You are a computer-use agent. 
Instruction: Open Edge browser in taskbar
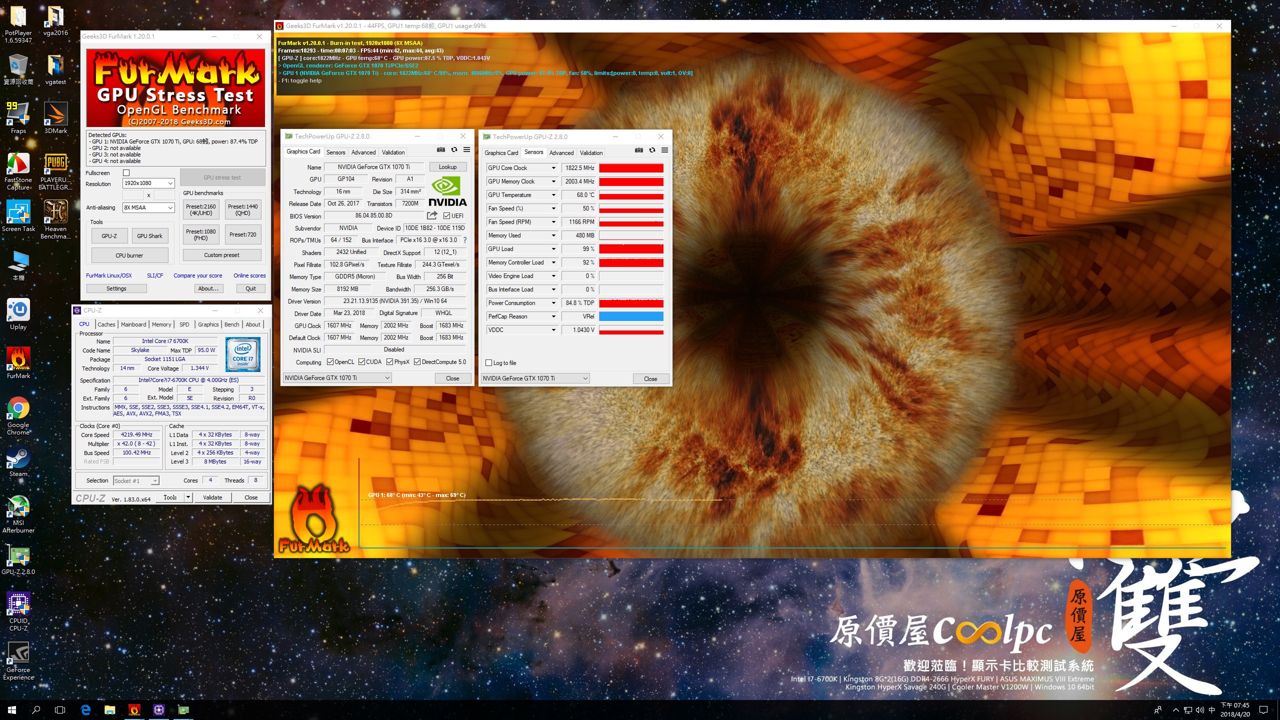(85, 709)
